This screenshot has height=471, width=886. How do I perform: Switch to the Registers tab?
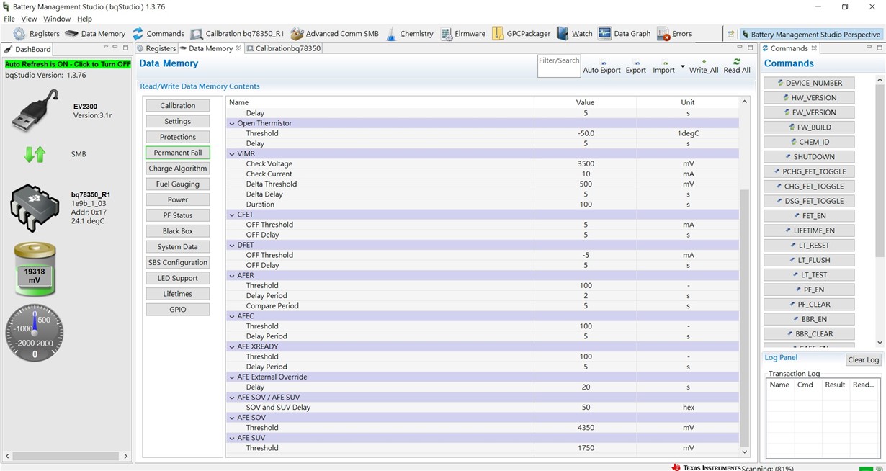coord(156,48)
